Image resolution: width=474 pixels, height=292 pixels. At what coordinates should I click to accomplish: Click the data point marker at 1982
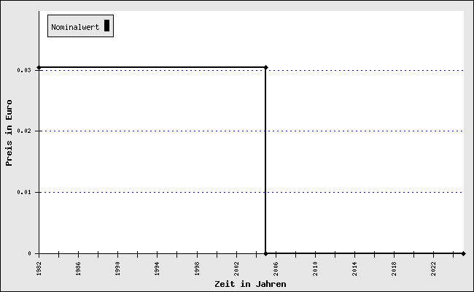[39, 67]
